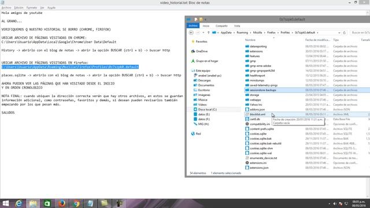
Task: Click the volume icon in system tray
Action: (335, 203)
